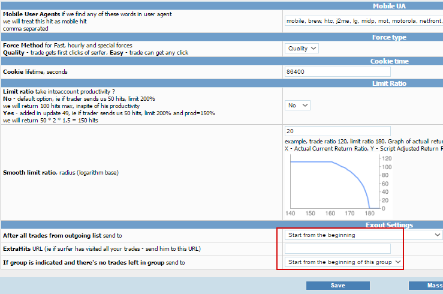This screenshot has height=294, width=443.
Task: Click the Cookie lifetime seconds field
Action: pyautogui.click(x=337, y=72)
